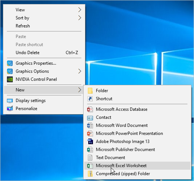Click the Access Database icon
The height and width of the screenshot is (181, 194).
point(90,109)
